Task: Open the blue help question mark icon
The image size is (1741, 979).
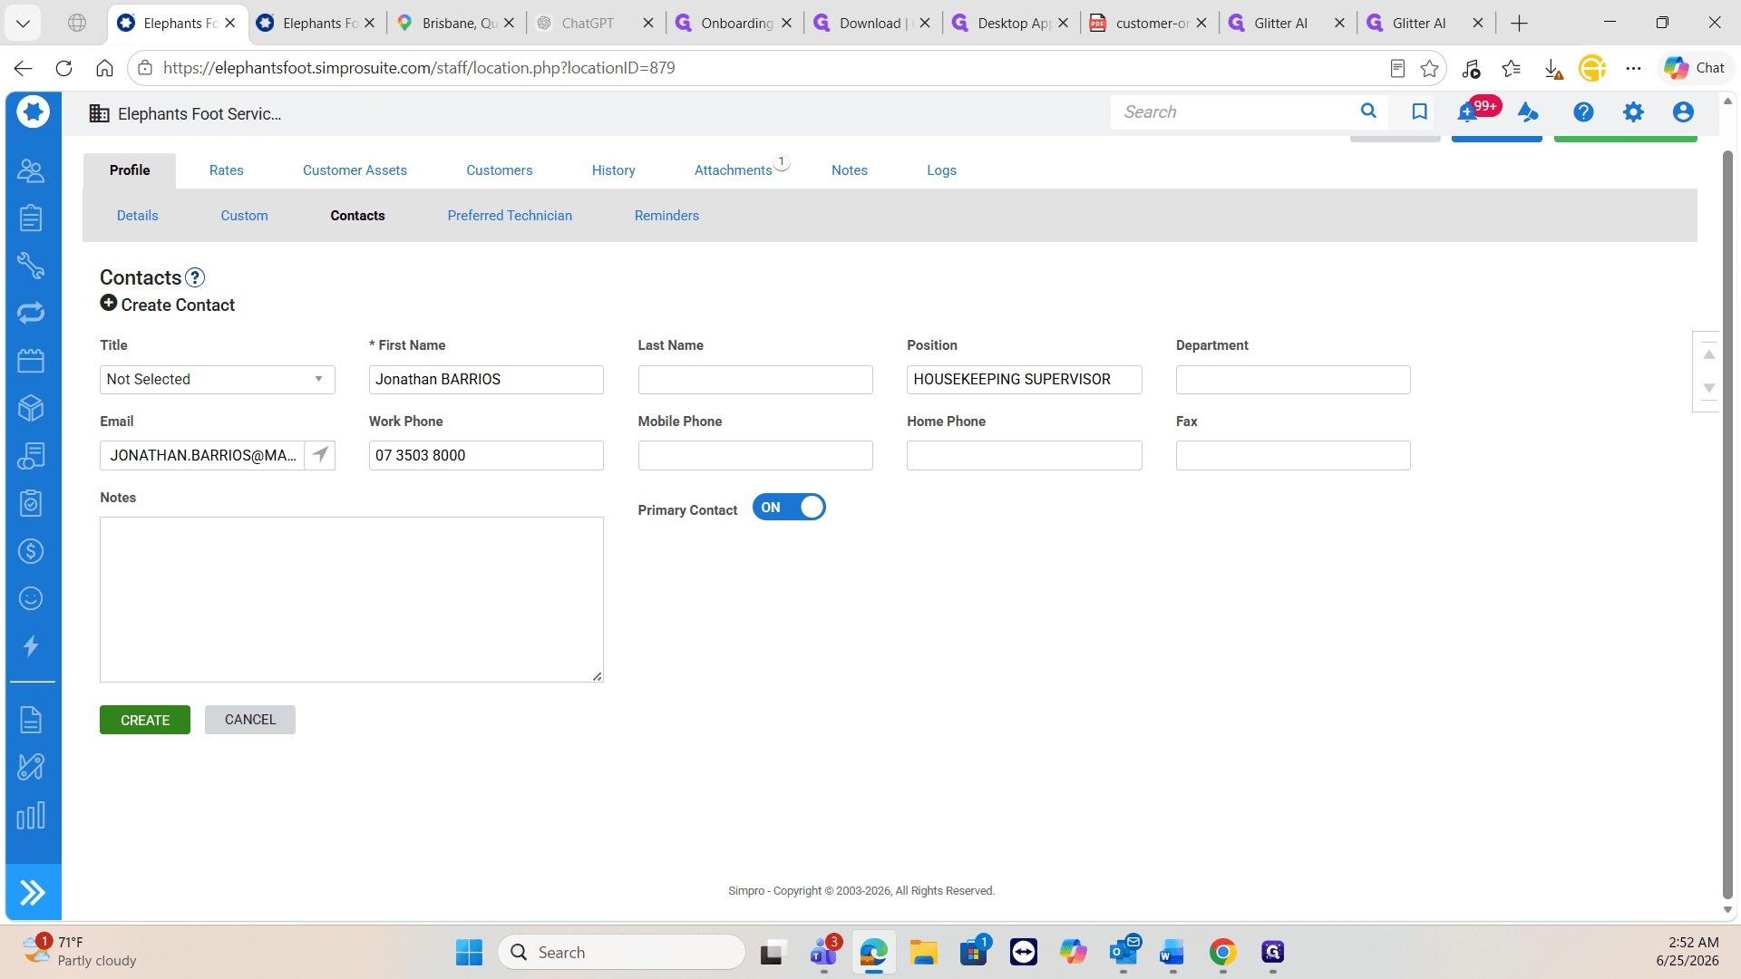Action: (x=1583, y=111)
